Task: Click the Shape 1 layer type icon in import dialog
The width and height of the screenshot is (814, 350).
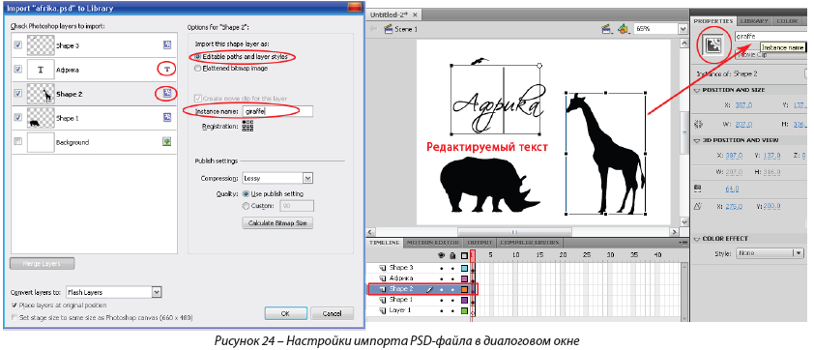Action: coord(167,118)
